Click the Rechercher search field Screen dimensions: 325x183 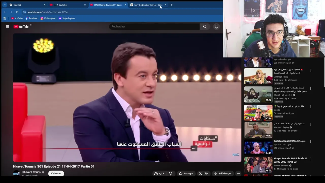[x=154, y=26]
